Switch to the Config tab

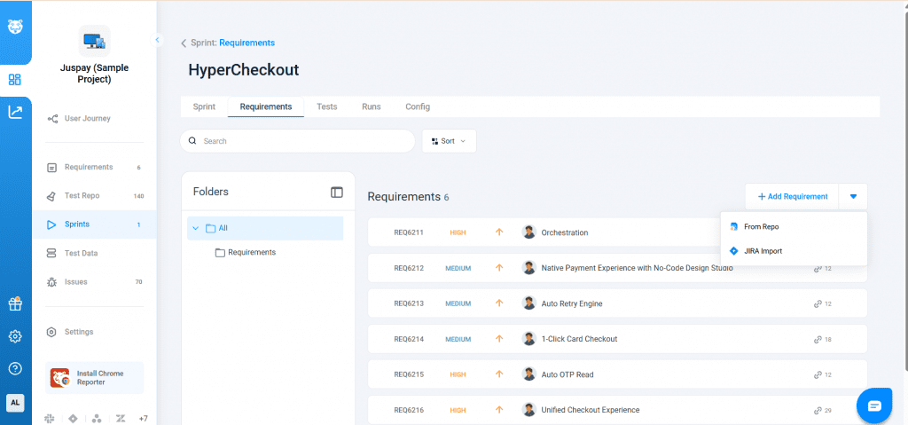click(418, 106)
